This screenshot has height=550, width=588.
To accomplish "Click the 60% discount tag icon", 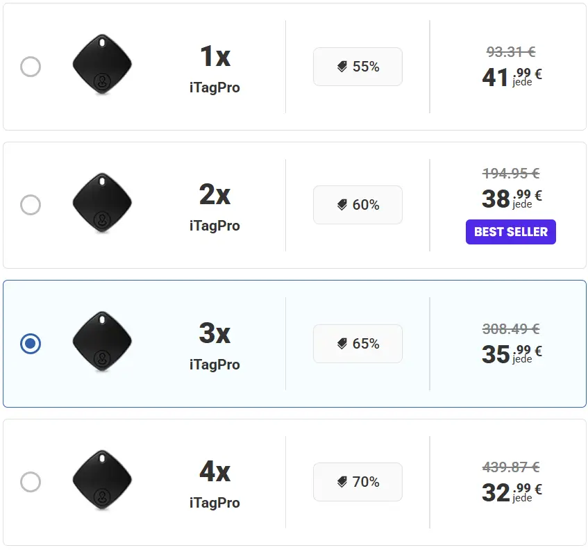I will click(x=342, y=205).
